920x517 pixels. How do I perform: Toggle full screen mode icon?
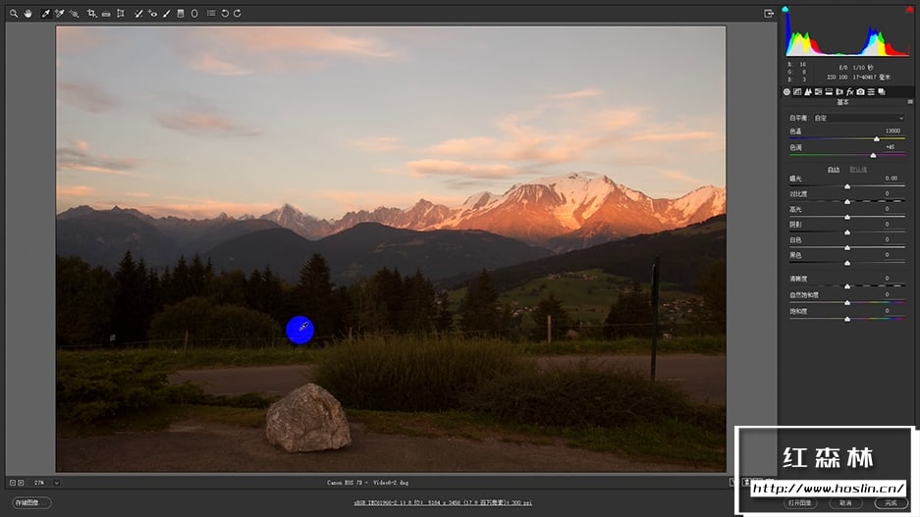[x=769, y=14]
